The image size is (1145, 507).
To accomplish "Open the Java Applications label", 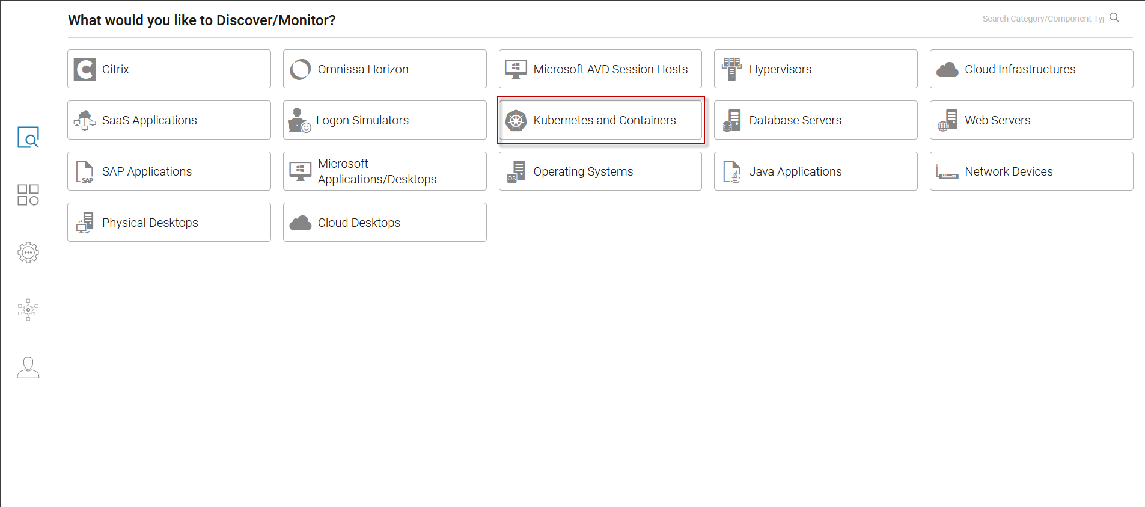I will [x=795, y=171].
